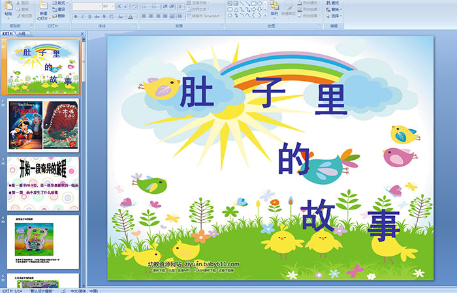Toggle italic formatting
The height and width of the screenshot is (293, 457).
[x=82, y=16]
